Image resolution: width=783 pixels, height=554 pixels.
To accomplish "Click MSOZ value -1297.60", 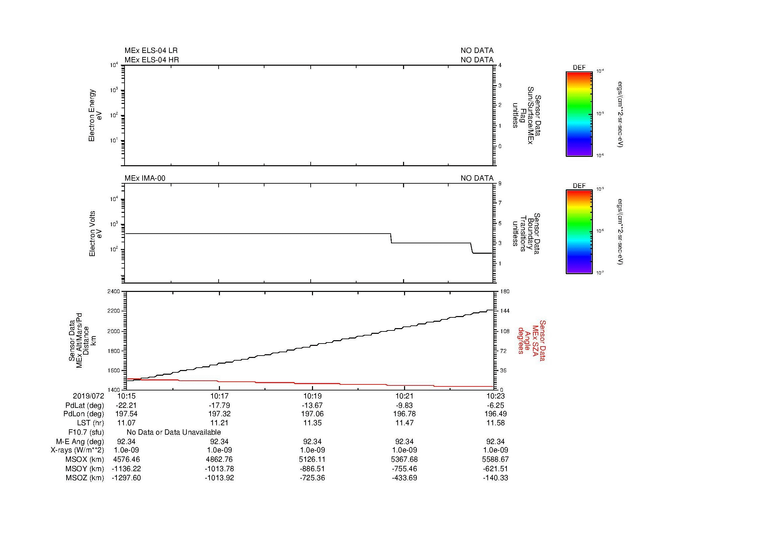I will click(126, 478).
